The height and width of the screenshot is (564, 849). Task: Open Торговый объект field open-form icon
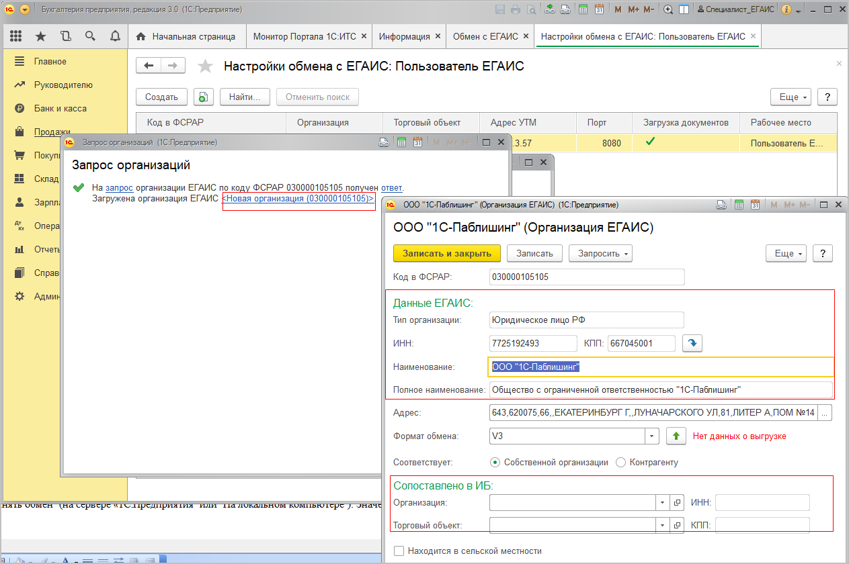(x=677, y=525)
